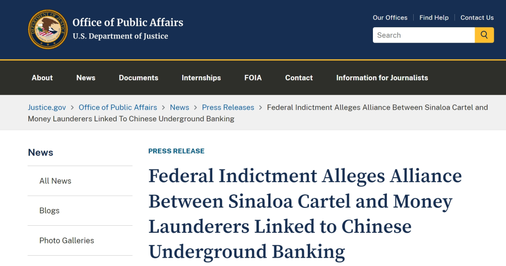Select News in the navigation bar

click(86, 78)
